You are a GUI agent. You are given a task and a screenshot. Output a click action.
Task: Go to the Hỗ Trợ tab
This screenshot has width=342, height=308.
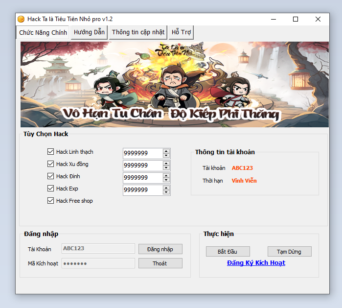181,32
